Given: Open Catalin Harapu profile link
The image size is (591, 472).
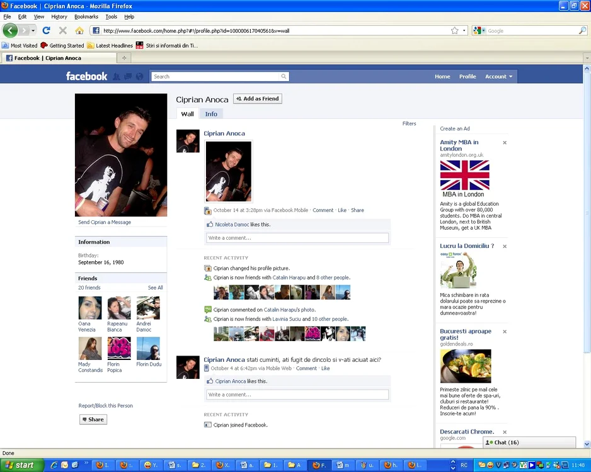Looking at the screenshot, I should (289, 278).
